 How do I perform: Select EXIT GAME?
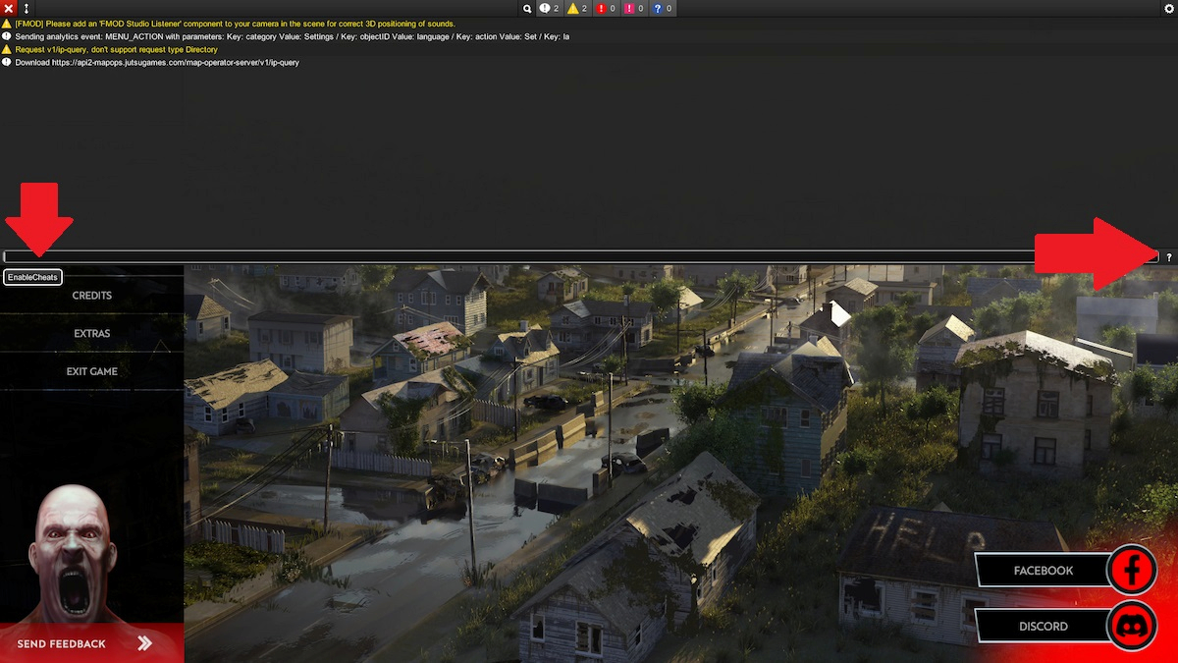pos(91,371)
